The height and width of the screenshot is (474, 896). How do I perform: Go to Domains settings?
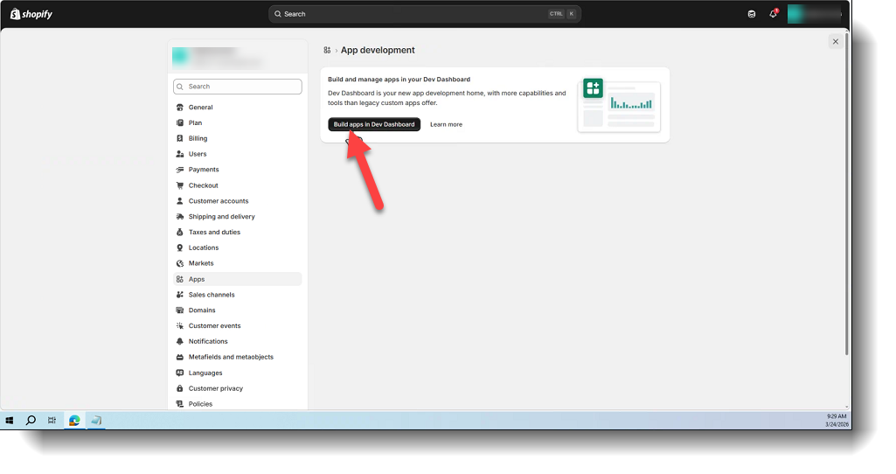click(238, 310)
